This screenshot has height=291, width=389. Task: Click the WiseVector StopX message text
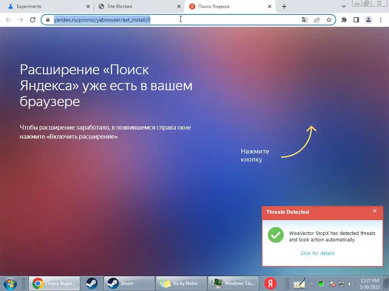coord(332,236)
